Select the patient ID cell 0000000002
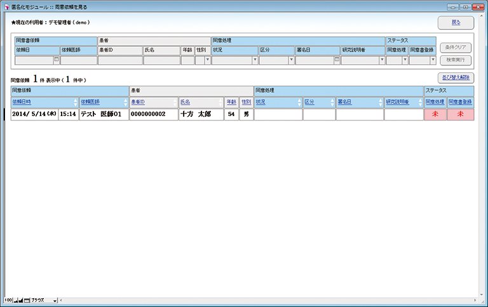 [x=154, y=114]
